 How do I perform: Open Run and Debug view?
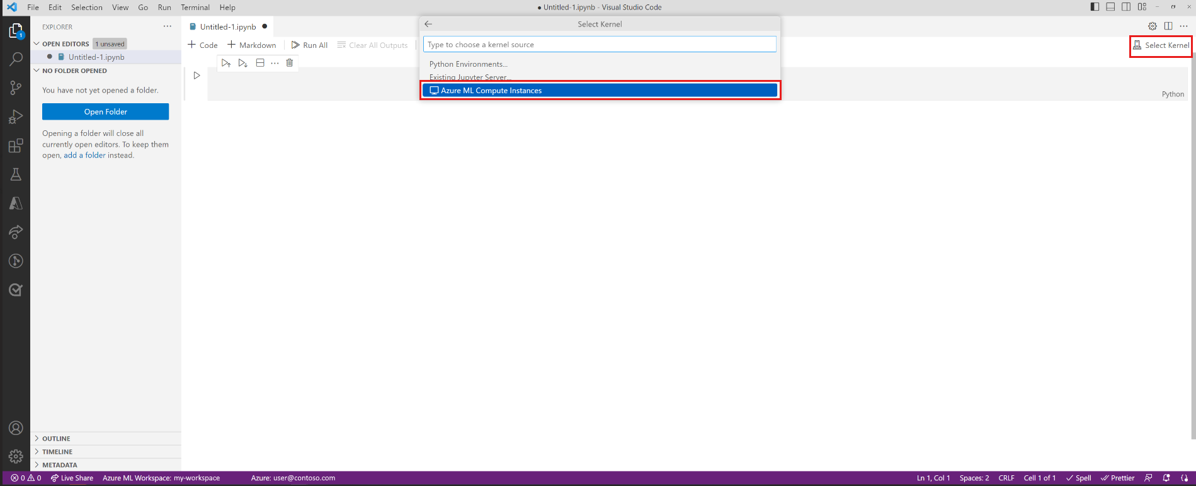coord(16,117)
